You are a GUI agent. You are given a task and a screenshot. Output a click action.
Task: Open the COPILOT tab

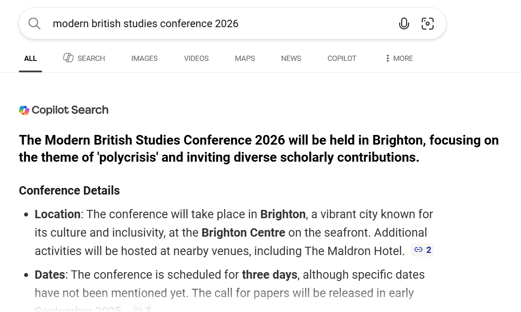(342, 58)
